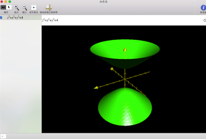
Task: Equalize axes scale with 使坐标轴比例相等
Action: point(49,7)
